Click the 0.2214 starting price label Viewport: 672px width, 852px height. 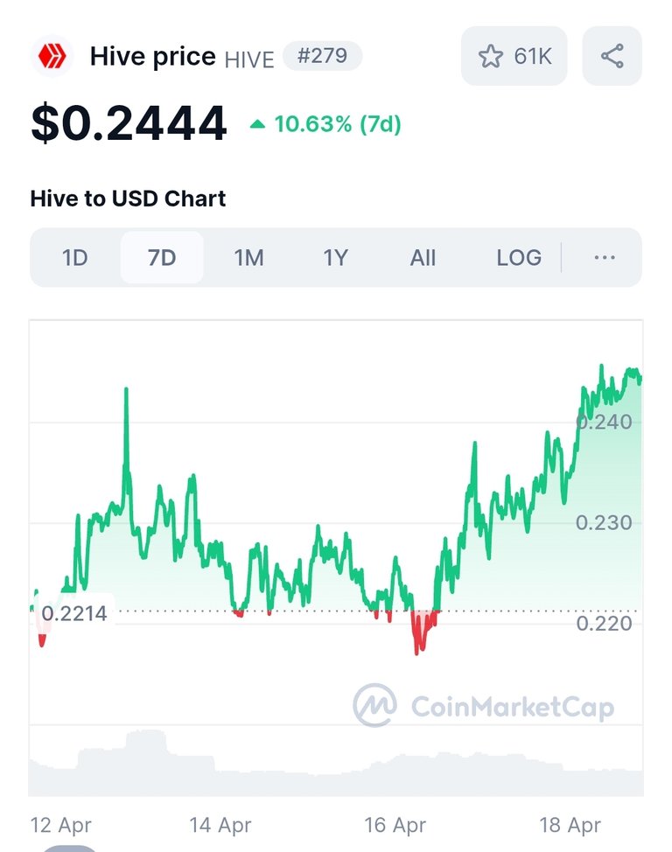(x=74, y=613)
